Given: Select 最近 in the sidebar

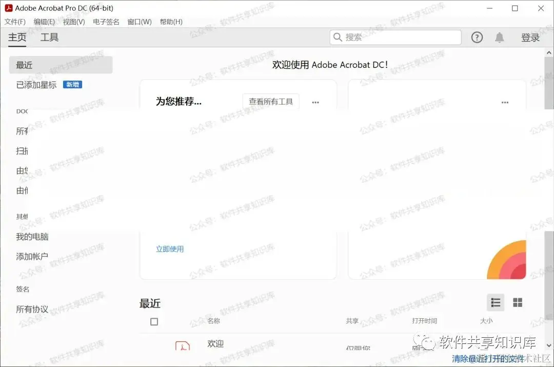Looking at the screenshot, I should (x=61, y=65).
